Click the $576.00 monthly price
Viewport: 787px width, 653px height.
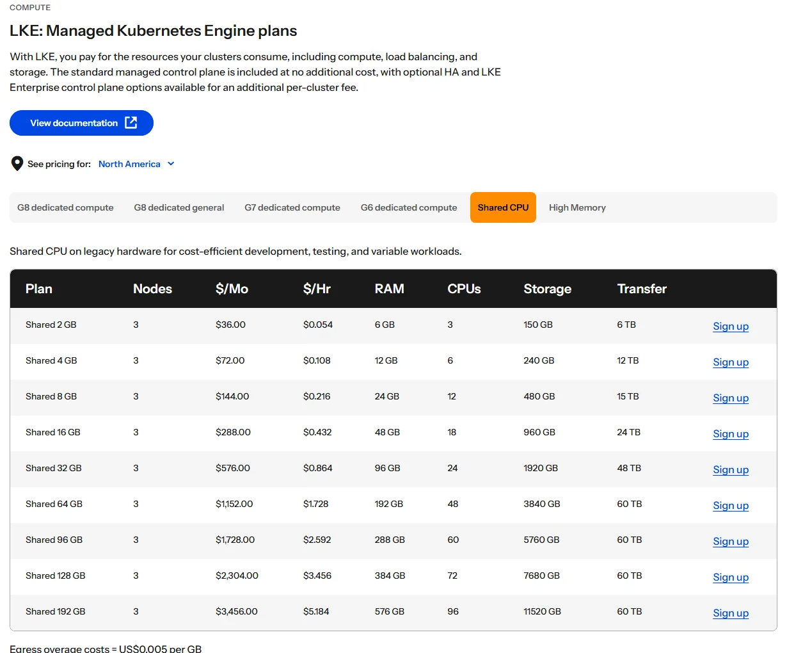233,468
